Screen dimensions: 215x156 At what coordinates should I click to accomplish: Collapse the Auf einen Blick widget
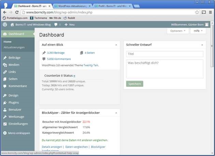tap(116, 45)
